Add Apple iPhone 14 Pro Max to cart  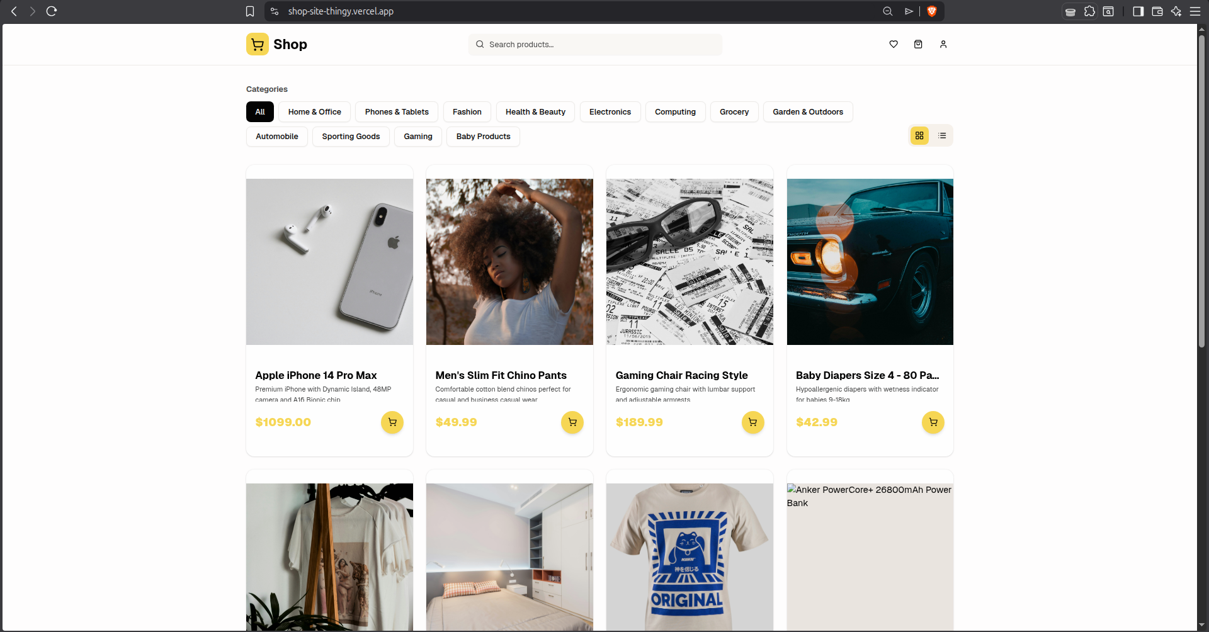[x=392, y=422]
